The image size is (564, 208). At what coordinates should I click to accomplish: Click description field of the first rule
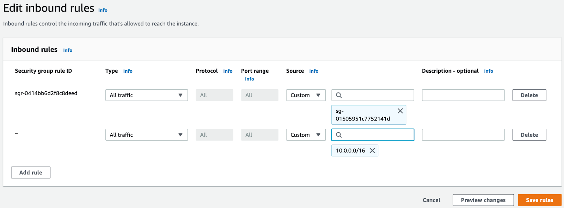(x=463, y=95)
